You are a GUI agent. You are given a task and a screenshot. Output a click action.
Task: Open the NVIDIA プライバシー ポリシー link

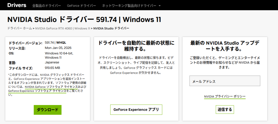click(x=225, y=96)
